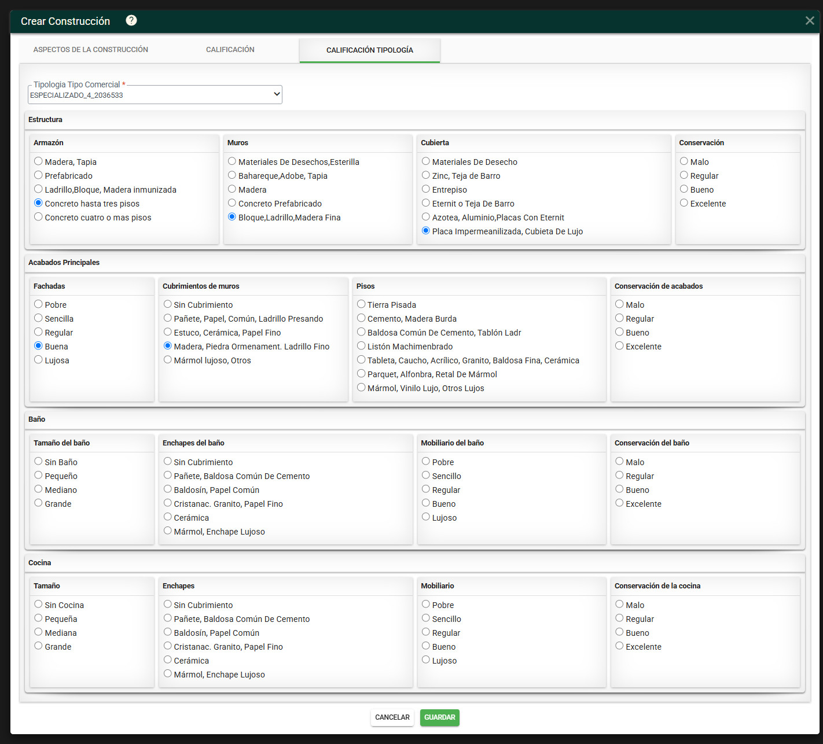Switch to Aspectos de la Construcción tab
This screenshot has width=823, height=744.
coord(91,50)
